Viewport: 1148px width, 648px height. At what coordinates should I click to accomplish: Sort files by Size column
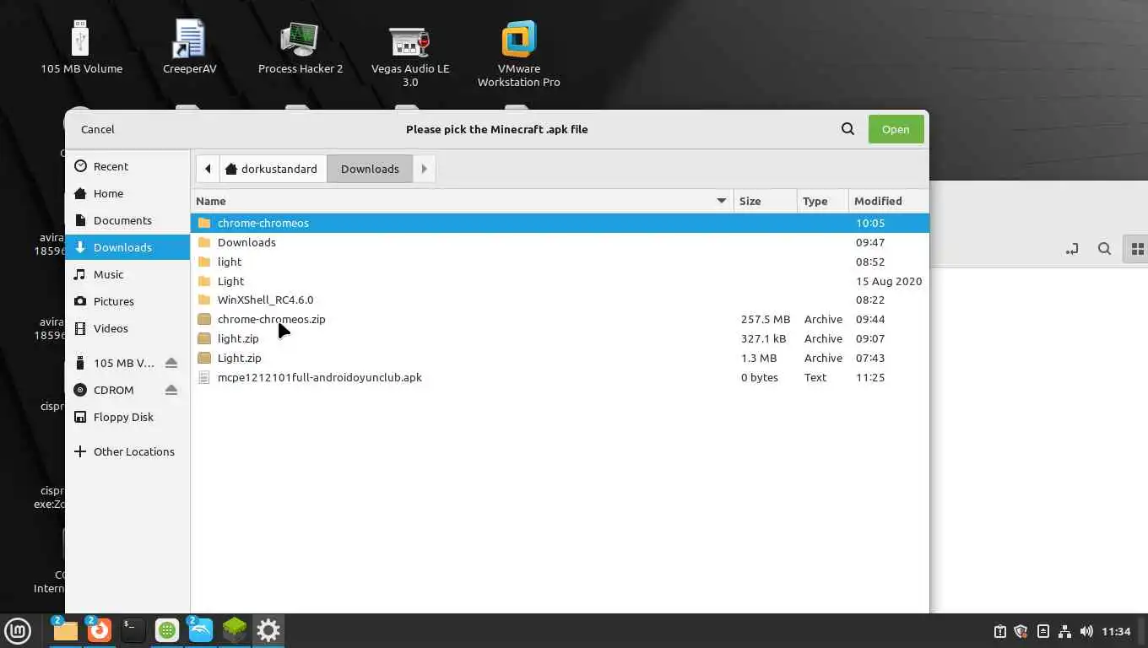point(765,201)
